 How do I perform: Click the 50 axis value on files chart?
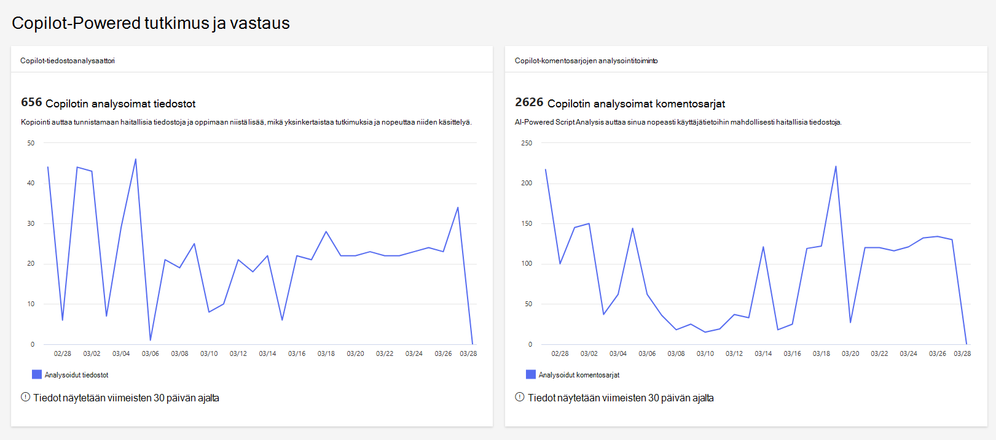click(31, 143)
